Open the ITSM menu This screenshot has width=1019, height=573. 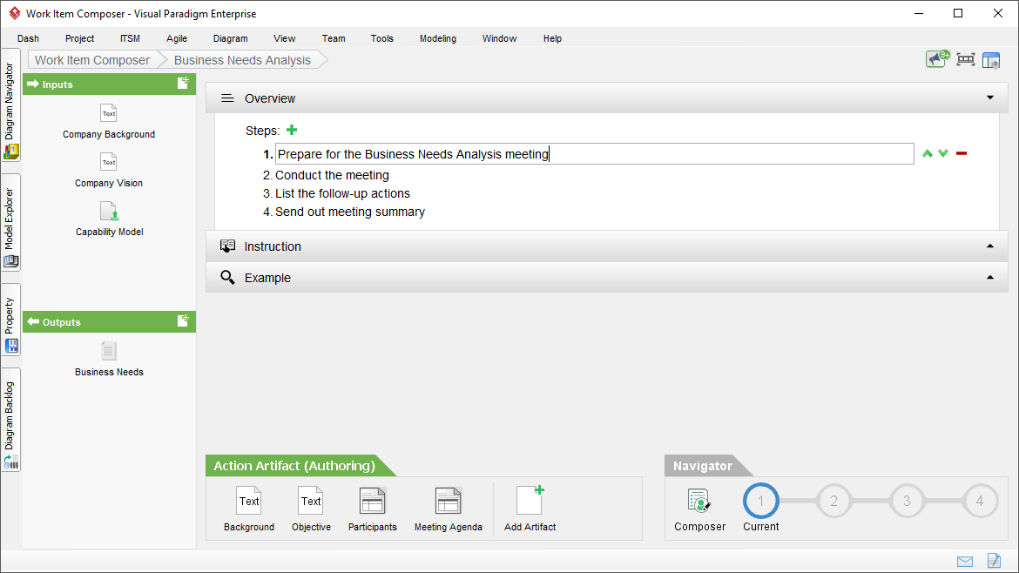pyautogui.click(x=130, y=38)
